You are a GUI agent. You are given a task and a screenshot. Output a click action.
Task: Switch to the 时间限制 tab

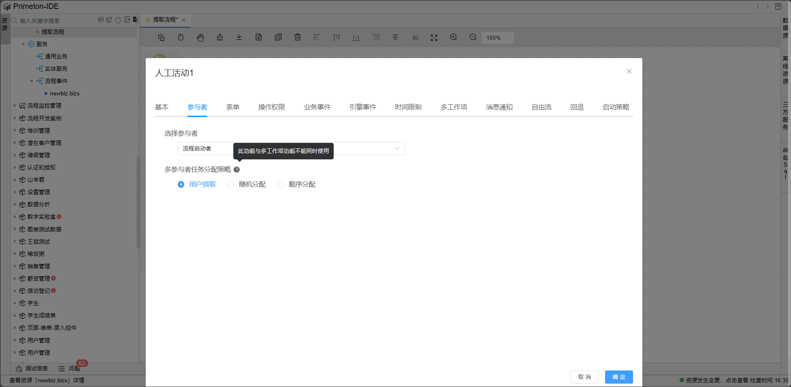408,107
